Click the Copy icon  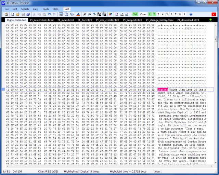click(x=39, y=14)
